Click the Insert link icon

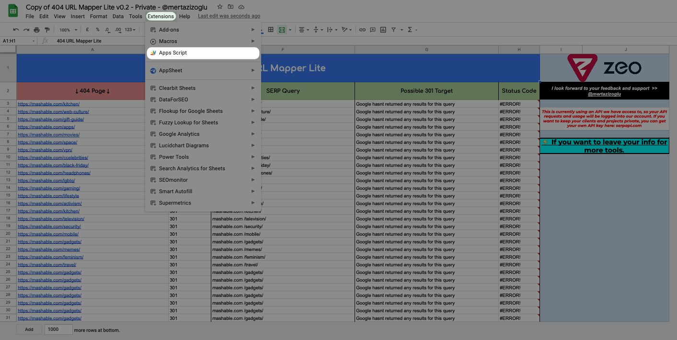coord(362,30)
